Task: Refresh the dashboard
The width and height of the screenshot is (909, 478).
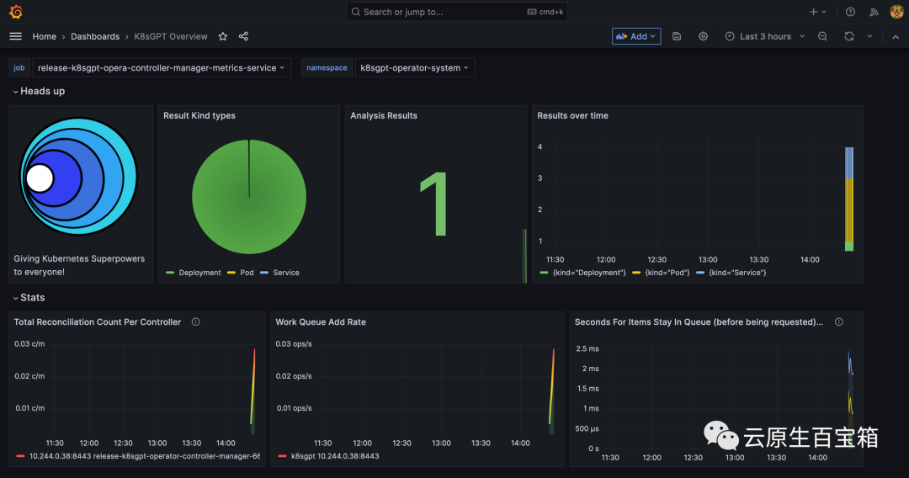Action: [849, 36]
